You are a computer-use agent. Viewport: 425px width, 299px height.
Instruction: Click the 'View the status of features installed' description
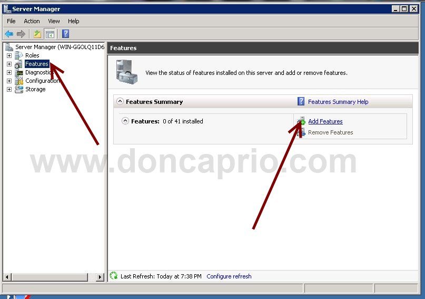[246, 73]
